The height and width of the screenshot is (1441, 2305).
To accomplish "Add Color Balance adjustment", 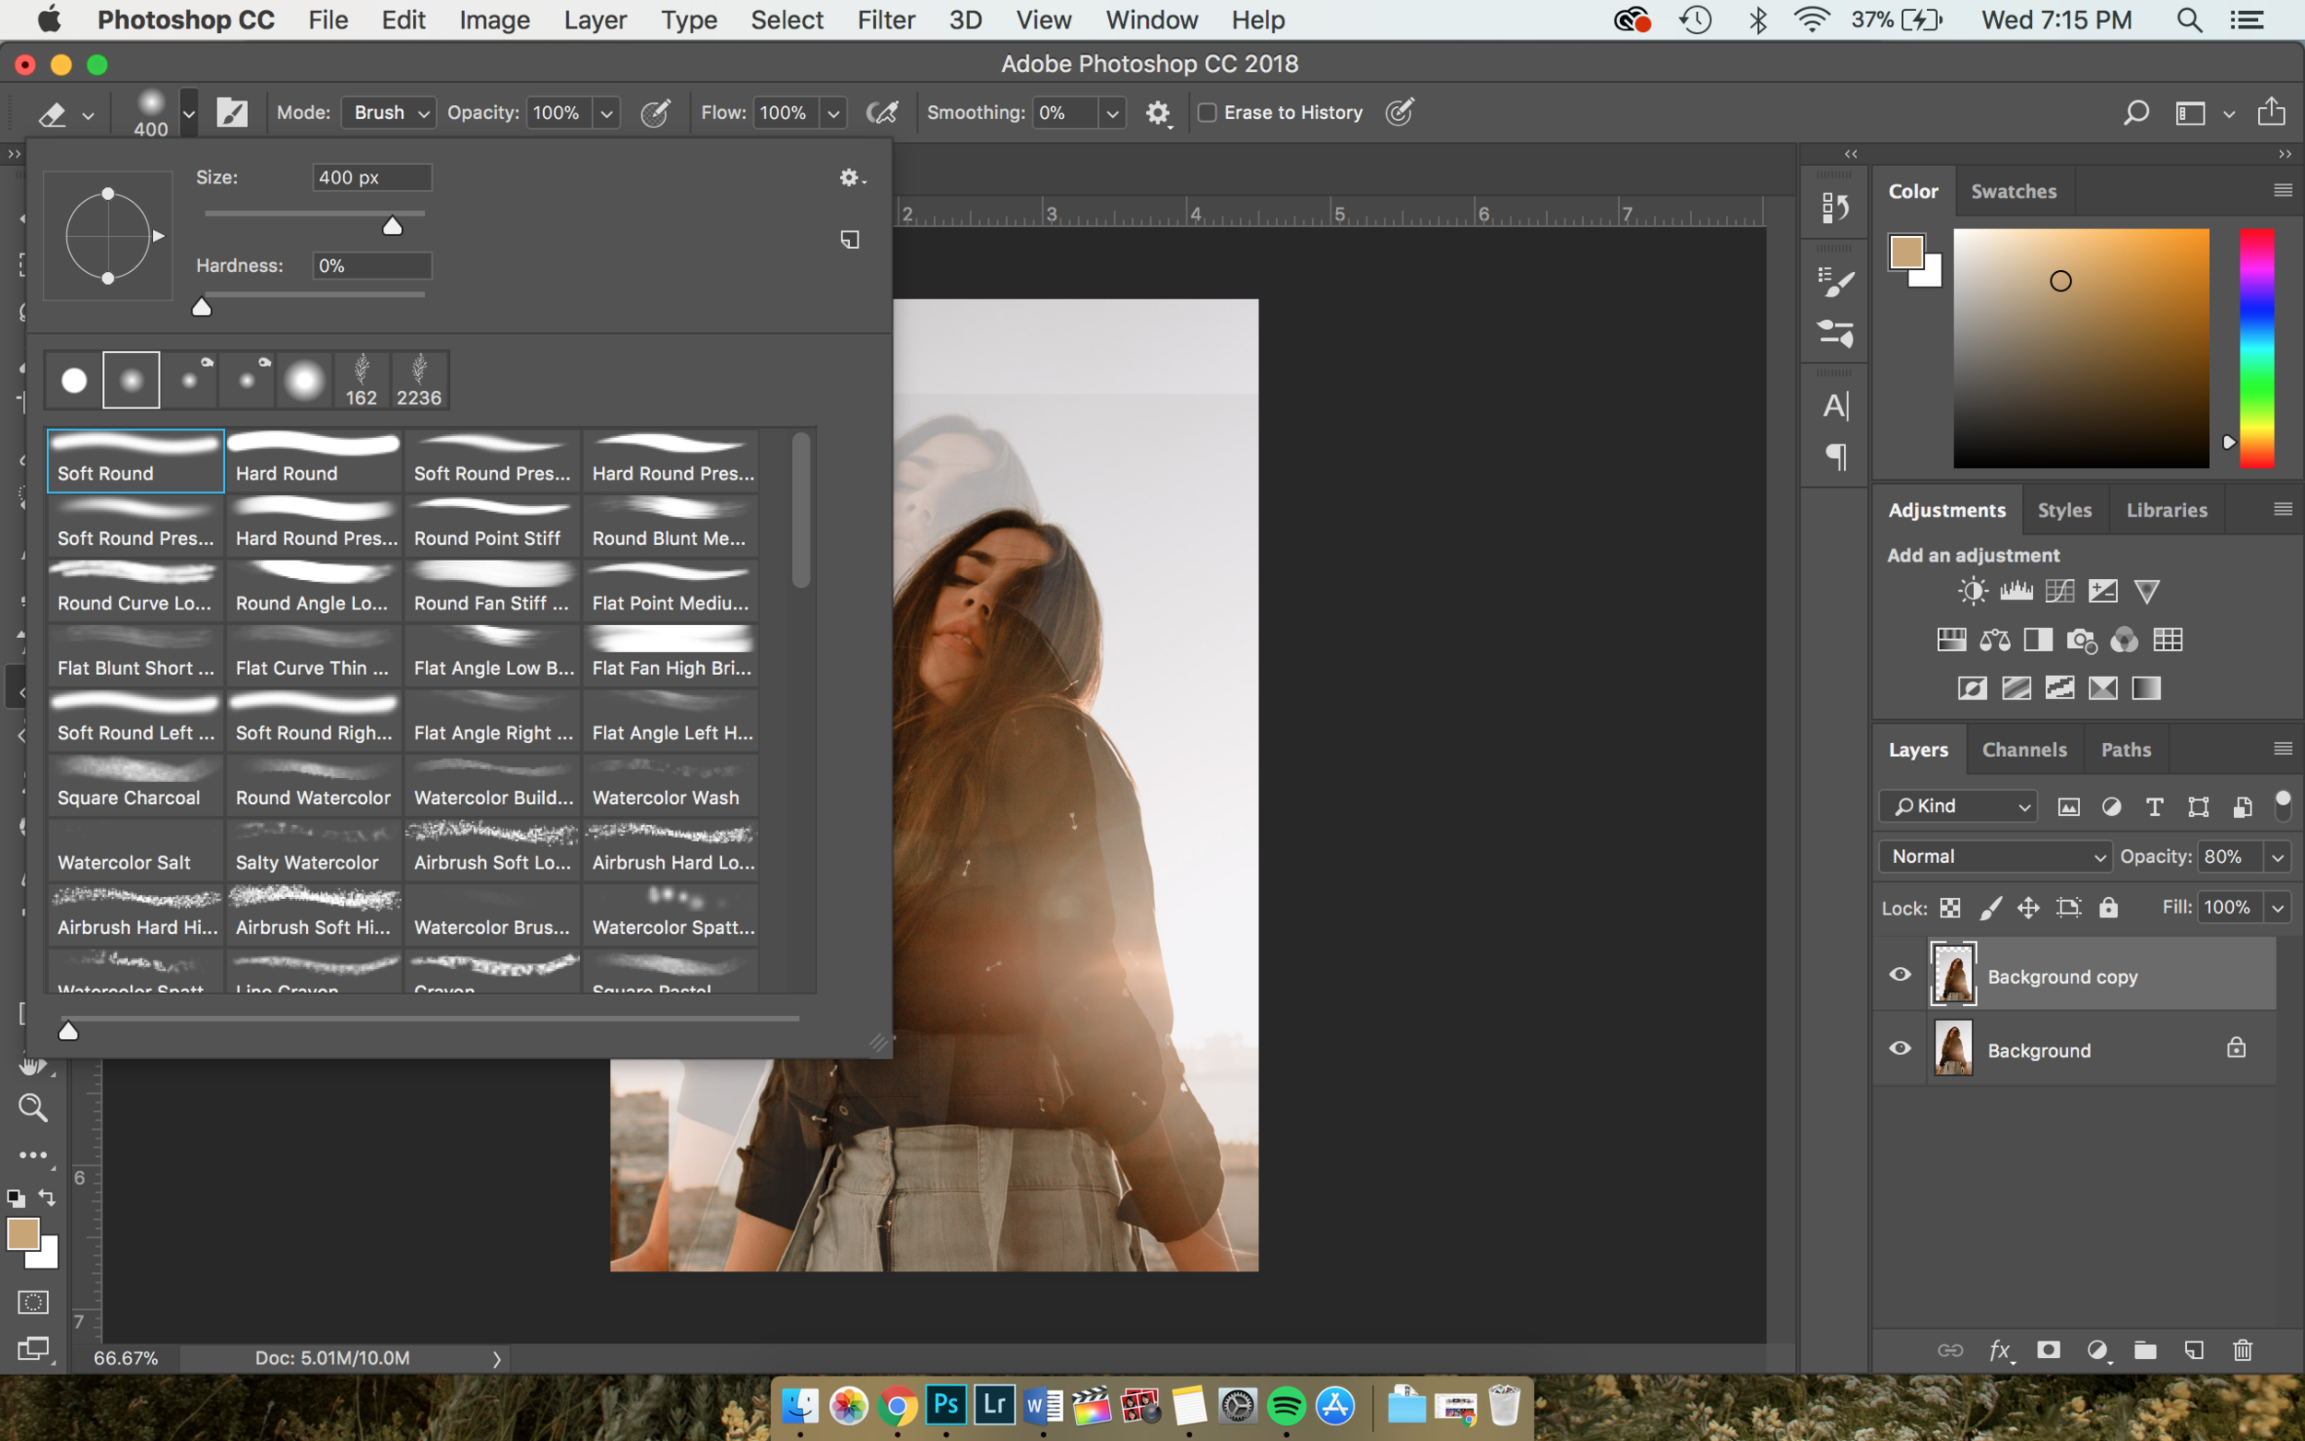I will pos(1994,641).
